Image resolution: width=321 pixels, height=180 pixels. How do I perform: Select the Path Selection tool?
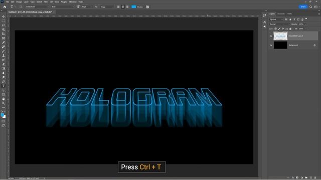pyautogui.click(x=4, y=90)
